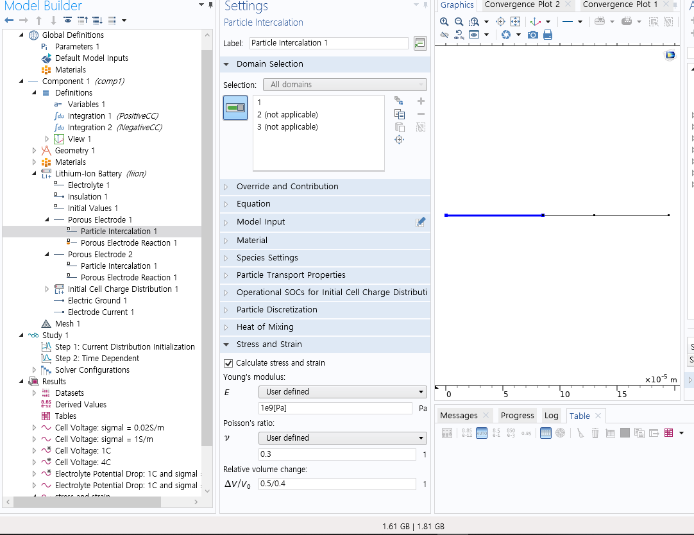Click the back arrow in Model Builder toolbar
The width and height of the screenshot is (694, 535).
coord(9,21)
